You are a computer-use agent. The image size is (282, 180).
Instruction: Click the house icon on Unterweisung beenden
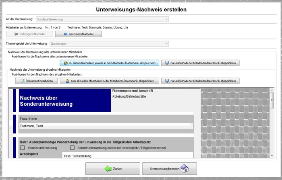(185, 168)
